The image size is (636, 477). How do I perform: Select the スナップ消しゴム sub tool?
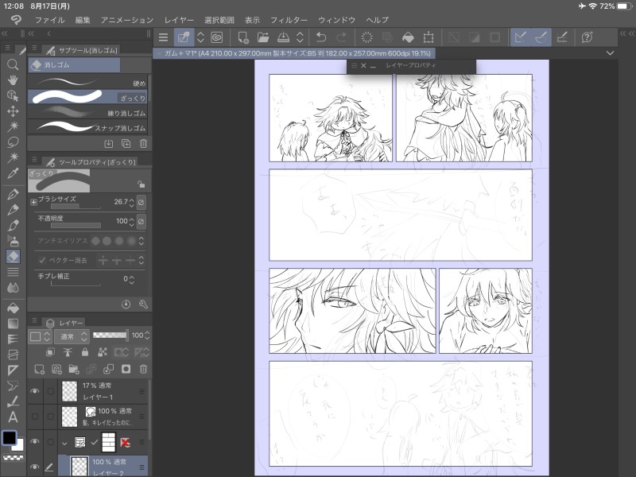tap(87, 127)
